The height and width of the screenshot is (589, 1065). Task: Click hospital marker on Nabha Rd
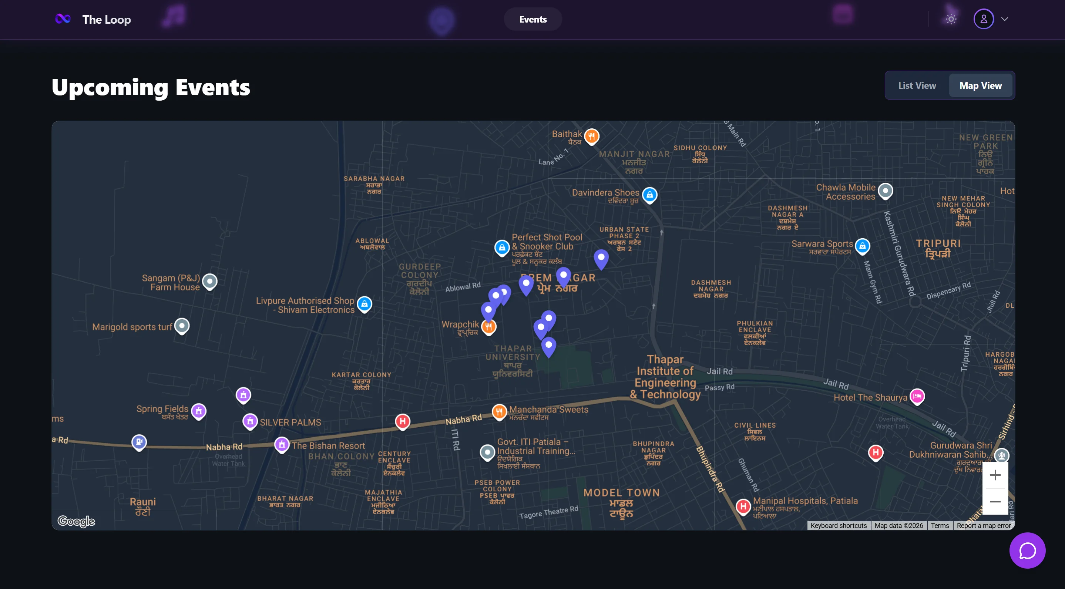402,422
